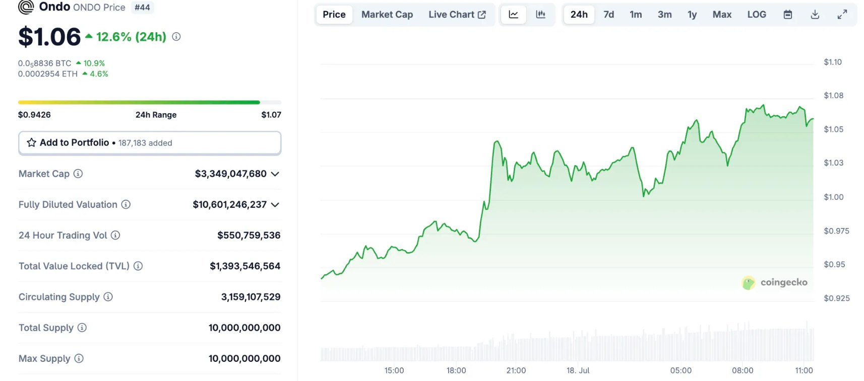Select the 7d time range

pyautogui.click(x=609, y=15)
